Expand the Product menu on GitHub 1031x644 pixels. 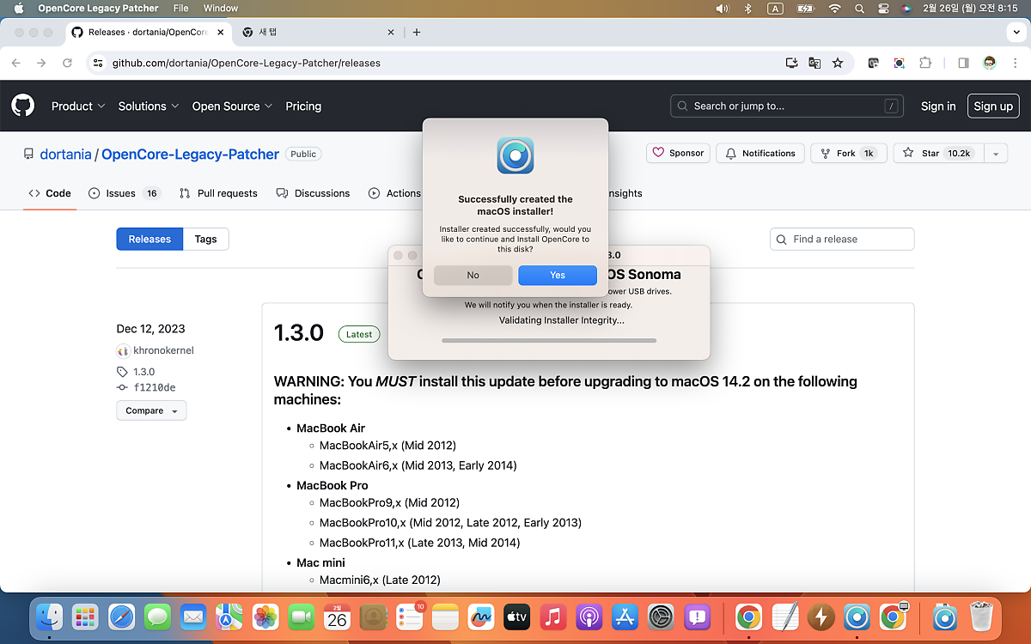click(x=78, y=106)
